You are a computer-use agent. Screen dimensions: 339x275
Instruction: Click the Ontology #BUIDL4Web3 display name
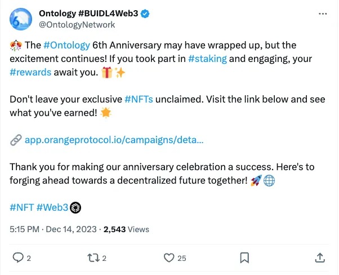pos(90,14)
